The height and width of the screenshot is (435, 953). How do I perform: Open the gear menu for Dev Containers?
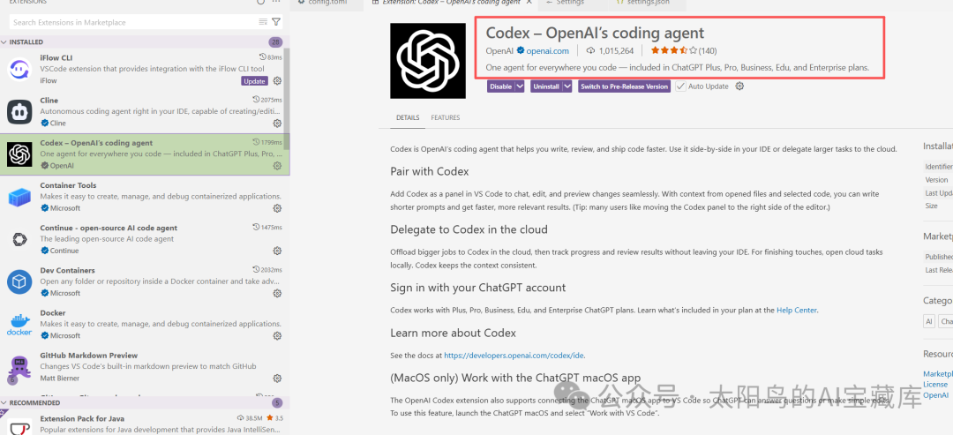pos(277,294)
